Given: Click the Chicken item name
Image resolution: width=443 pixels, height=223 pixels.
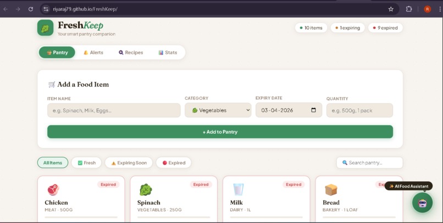Looking at the screenshot, I should [56, 202].
